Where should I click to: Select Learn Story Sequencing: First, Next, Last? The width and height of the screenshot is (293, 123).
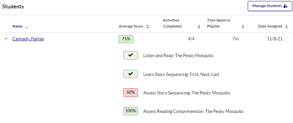pos(181,75)
